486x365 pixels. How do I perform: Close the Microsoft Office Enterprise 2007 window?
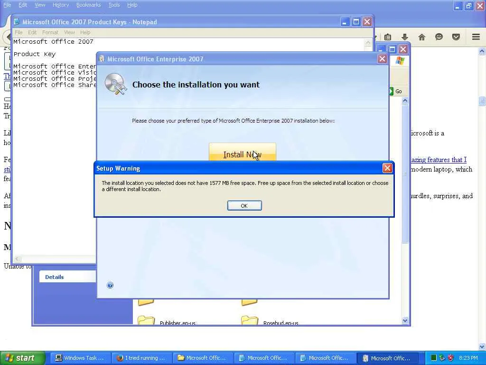point(382,58)
